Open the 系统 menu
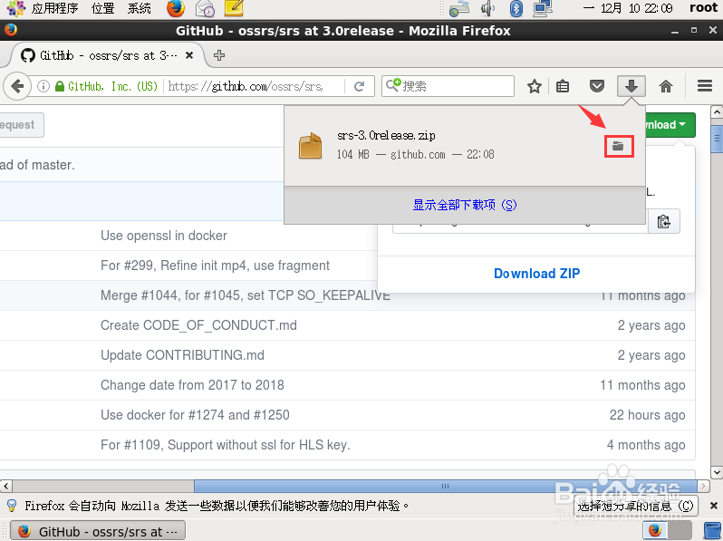723x541 pixels. (140, 8)
